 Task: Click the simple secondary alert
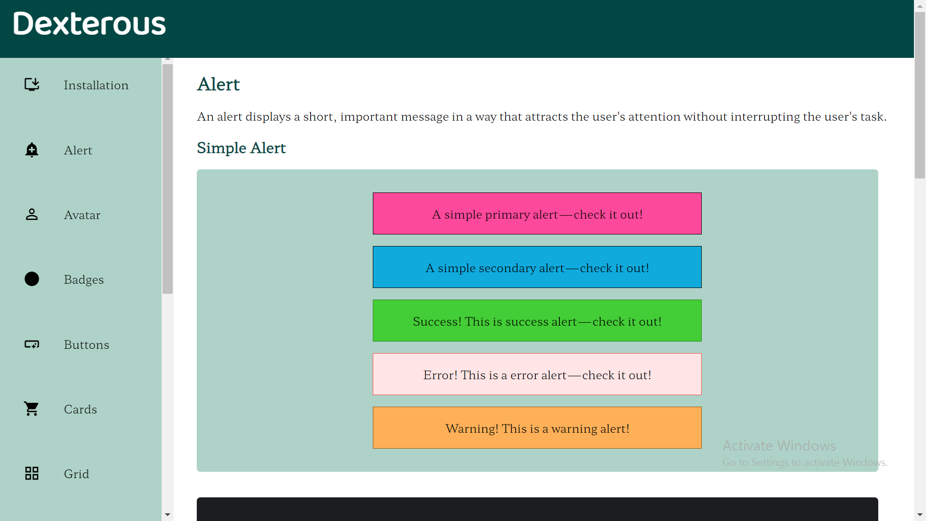[x=537, y=267]
